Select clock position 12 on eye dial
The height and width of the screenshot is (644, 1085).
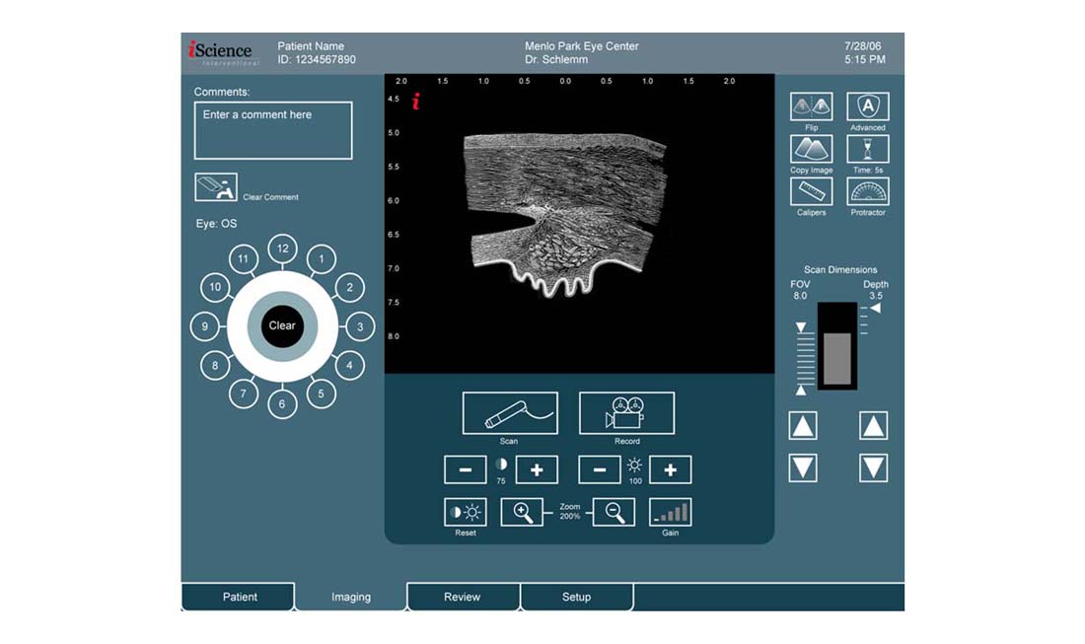282,249
